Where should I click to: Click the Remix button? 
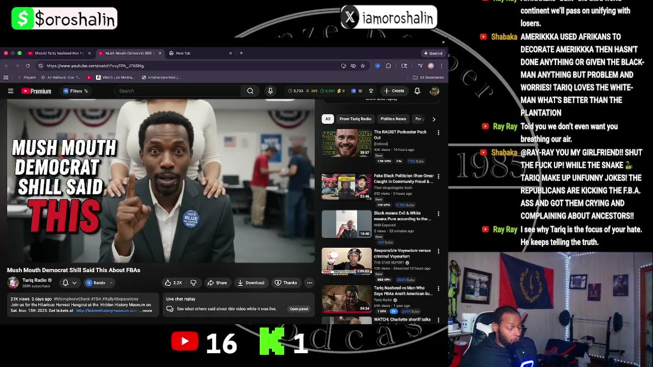click(95, 282)
